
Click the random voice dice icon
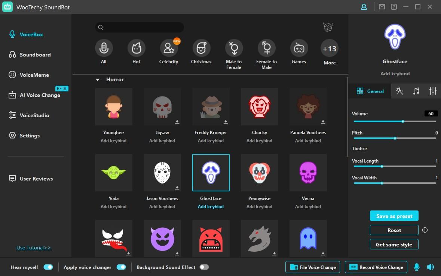click(328, 27)
